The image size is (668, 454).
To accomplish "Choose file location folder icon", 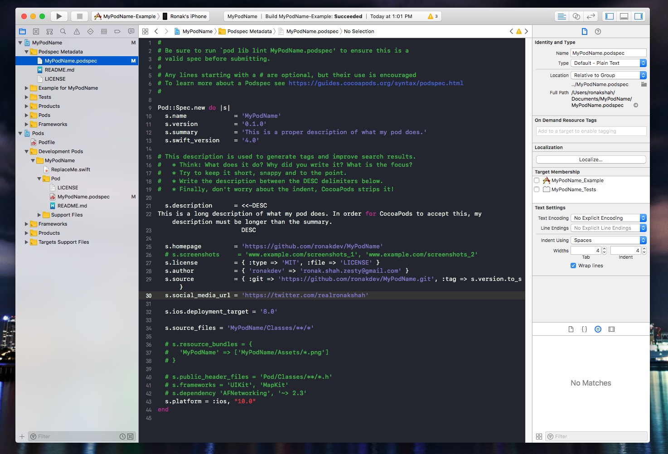I will click(644, 84).
